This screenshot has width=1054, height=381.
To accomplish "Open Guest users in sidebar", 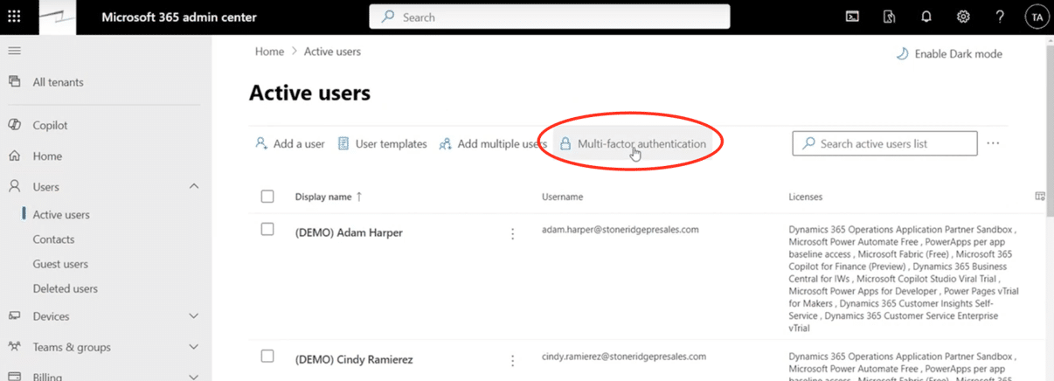I will (x=60, y=264).
